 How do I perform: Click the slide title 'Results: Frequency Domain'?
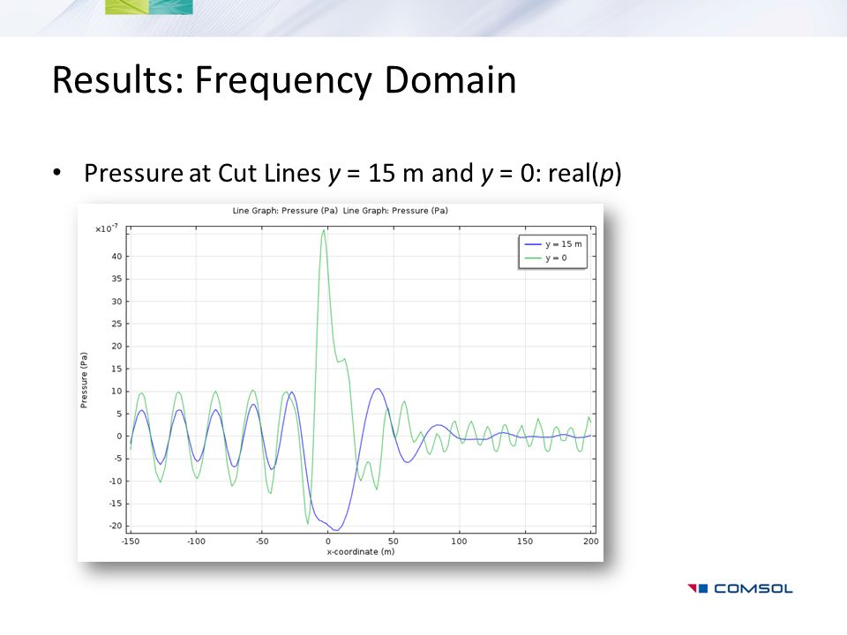tap(284, 80)
